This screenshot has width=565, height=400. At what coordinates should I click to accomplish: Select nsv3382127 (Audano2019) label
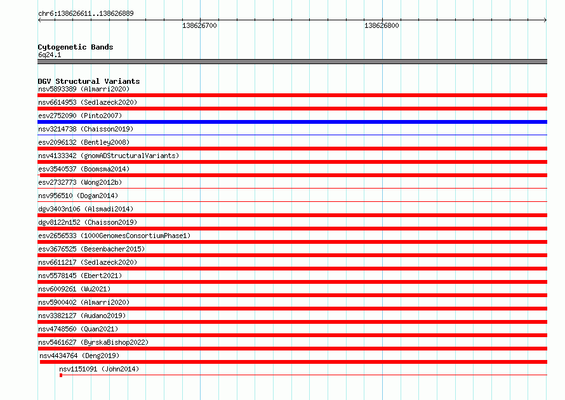click(x=82, y=316)
